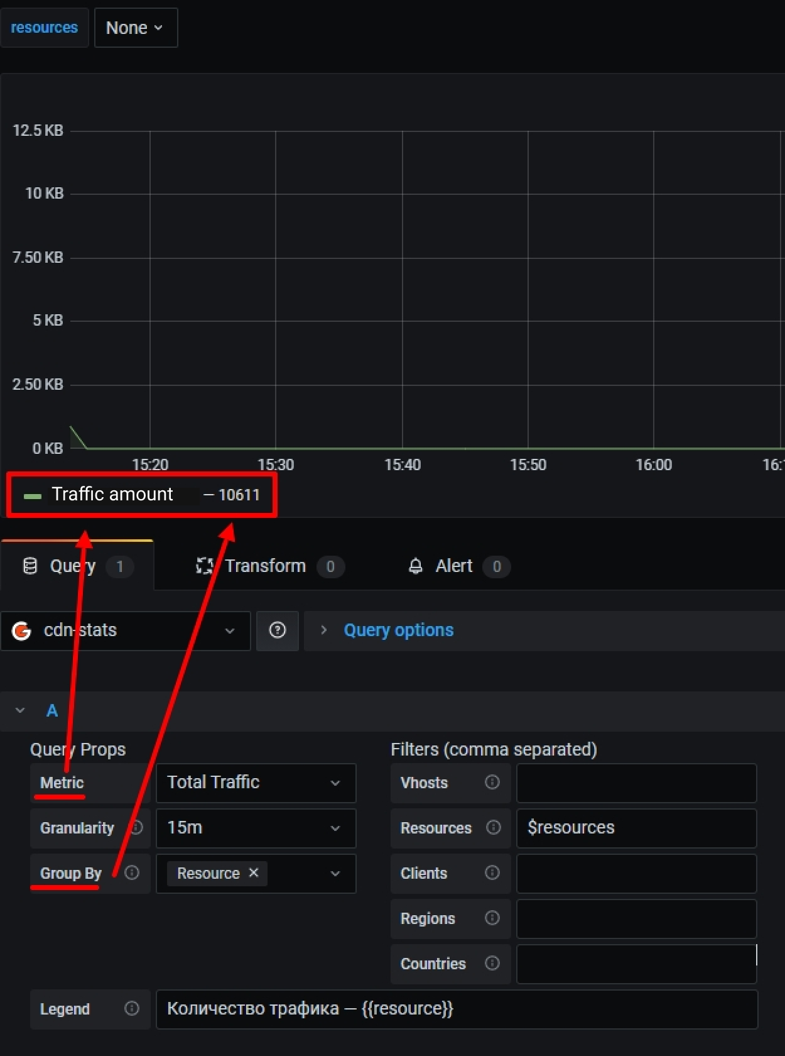Open the Metric dropdown showing Total Traffic
Viewport: 785px width, 1056px height.
(x=256, y=783)
